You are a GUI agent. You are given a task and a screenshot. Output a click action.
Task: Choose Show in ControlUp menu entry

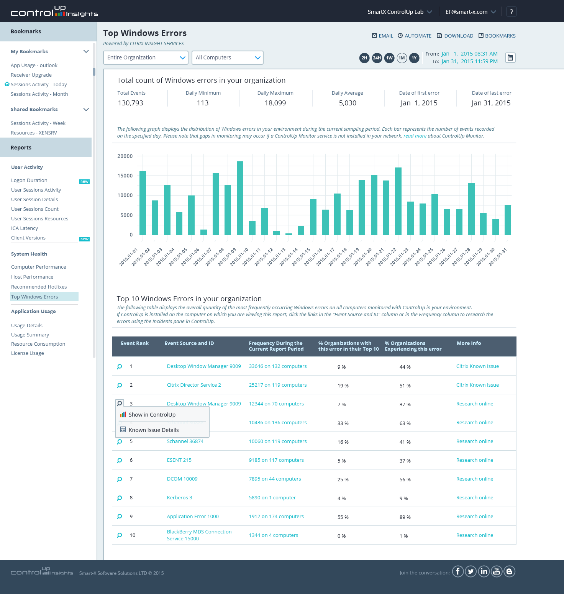pos(162,415)
